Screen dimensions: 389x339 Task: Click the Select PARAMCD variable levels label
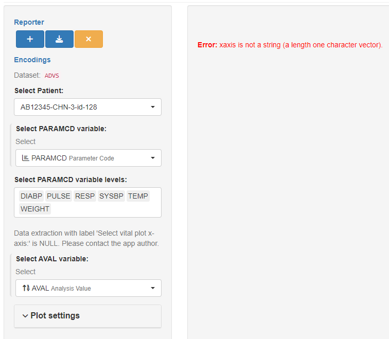tap(70, 180)
